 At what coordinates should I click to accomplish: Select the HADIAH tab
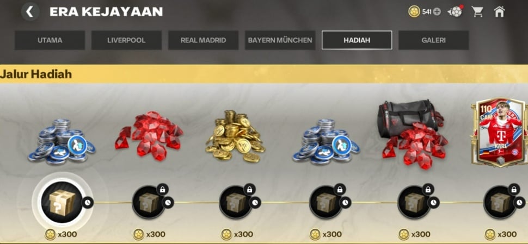click(357, 40)
